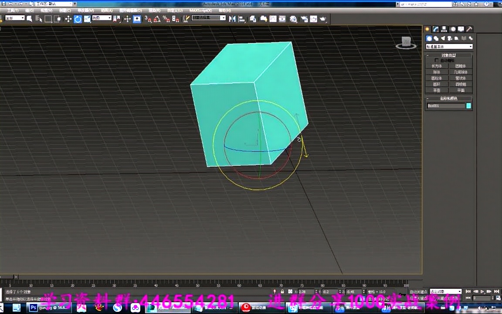Choose Rectangular Selection Region tool
This screenshot has height=314, width=502.
[48, 19]
